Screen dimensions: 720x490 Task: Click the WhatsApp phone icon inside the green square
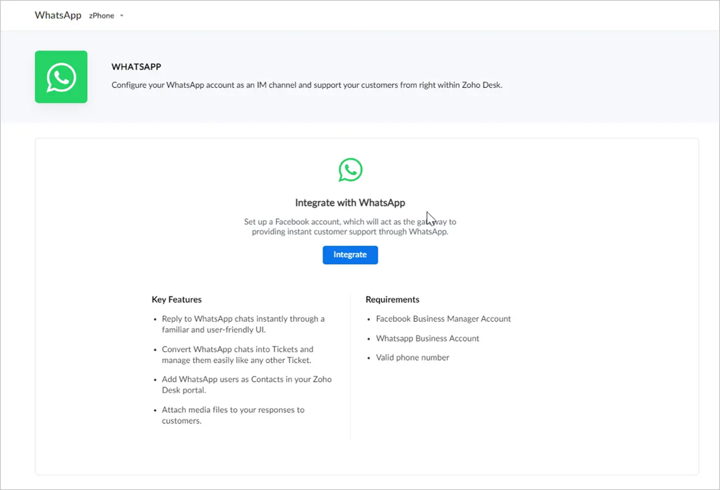pos(61,77)
